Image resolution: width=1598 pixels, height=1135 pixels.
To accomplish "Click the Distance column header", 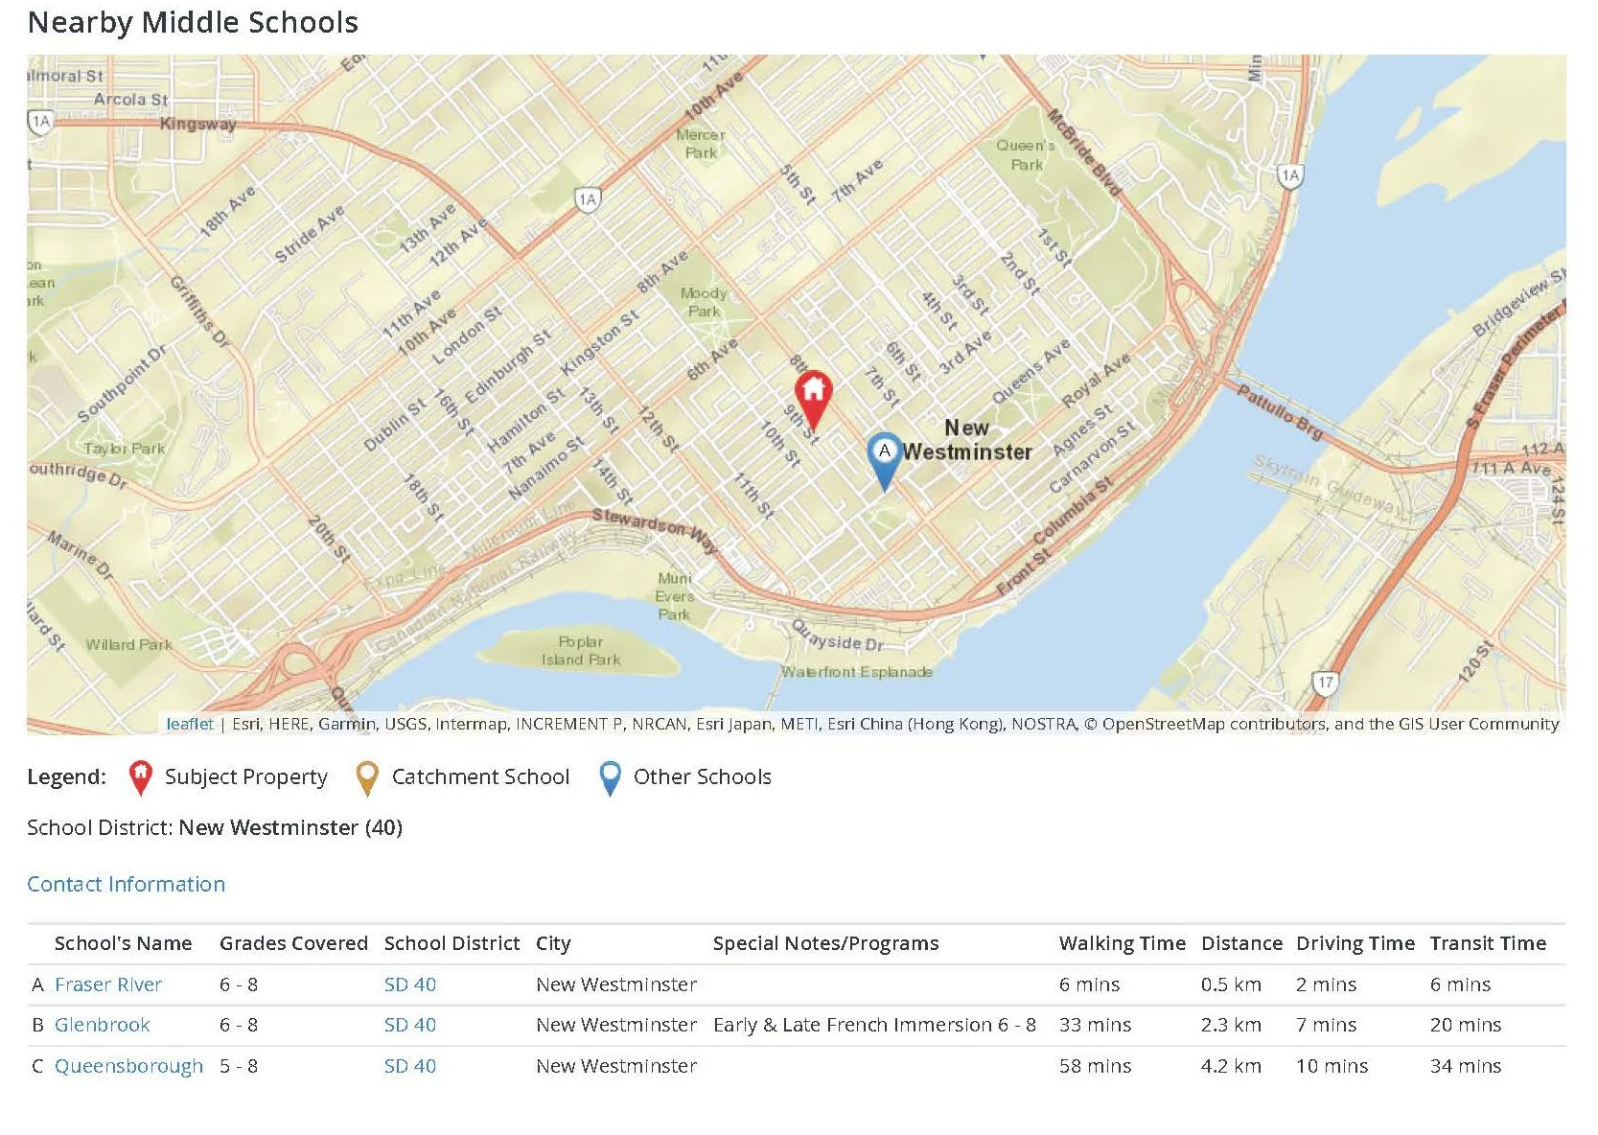I will point(1241,943).
